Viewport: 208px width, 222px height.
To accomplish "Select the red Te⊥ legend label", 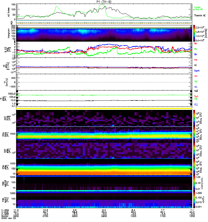I will click(x=196, y=96).
